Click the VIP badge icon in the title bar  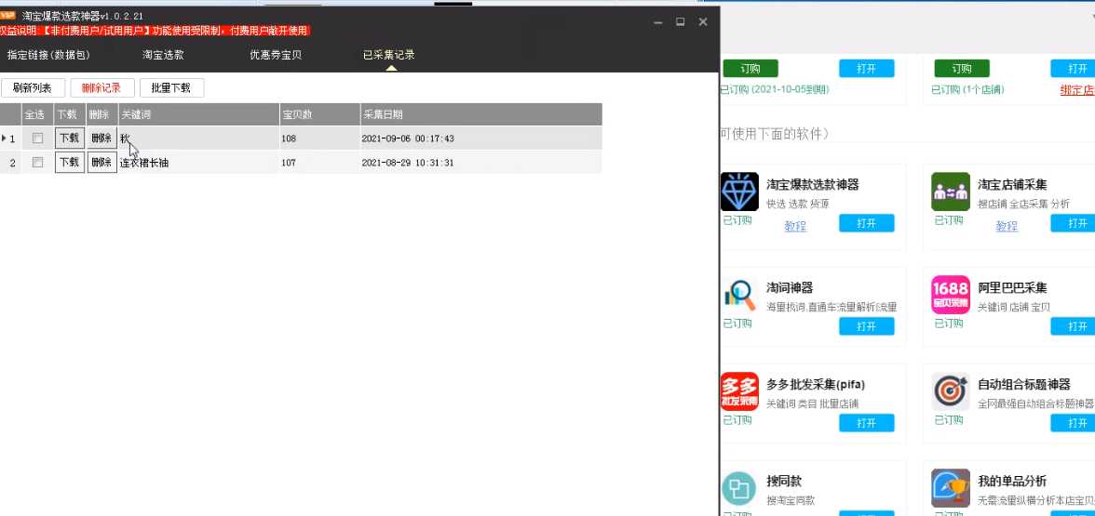click(x=7, y=15)
